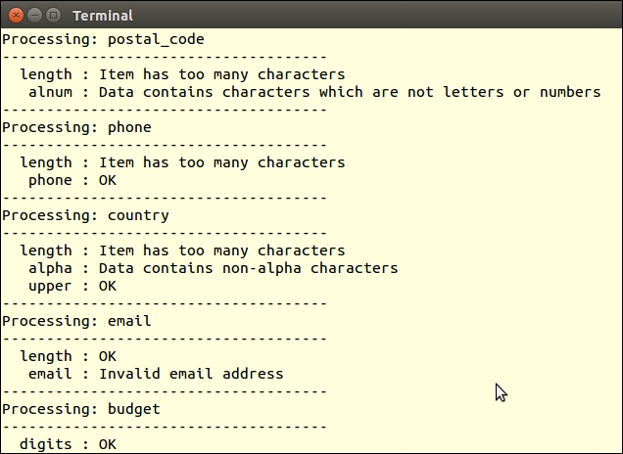Click the alnum validation error line
Viewport: 623px width, 454px height.
coord(314,92)
